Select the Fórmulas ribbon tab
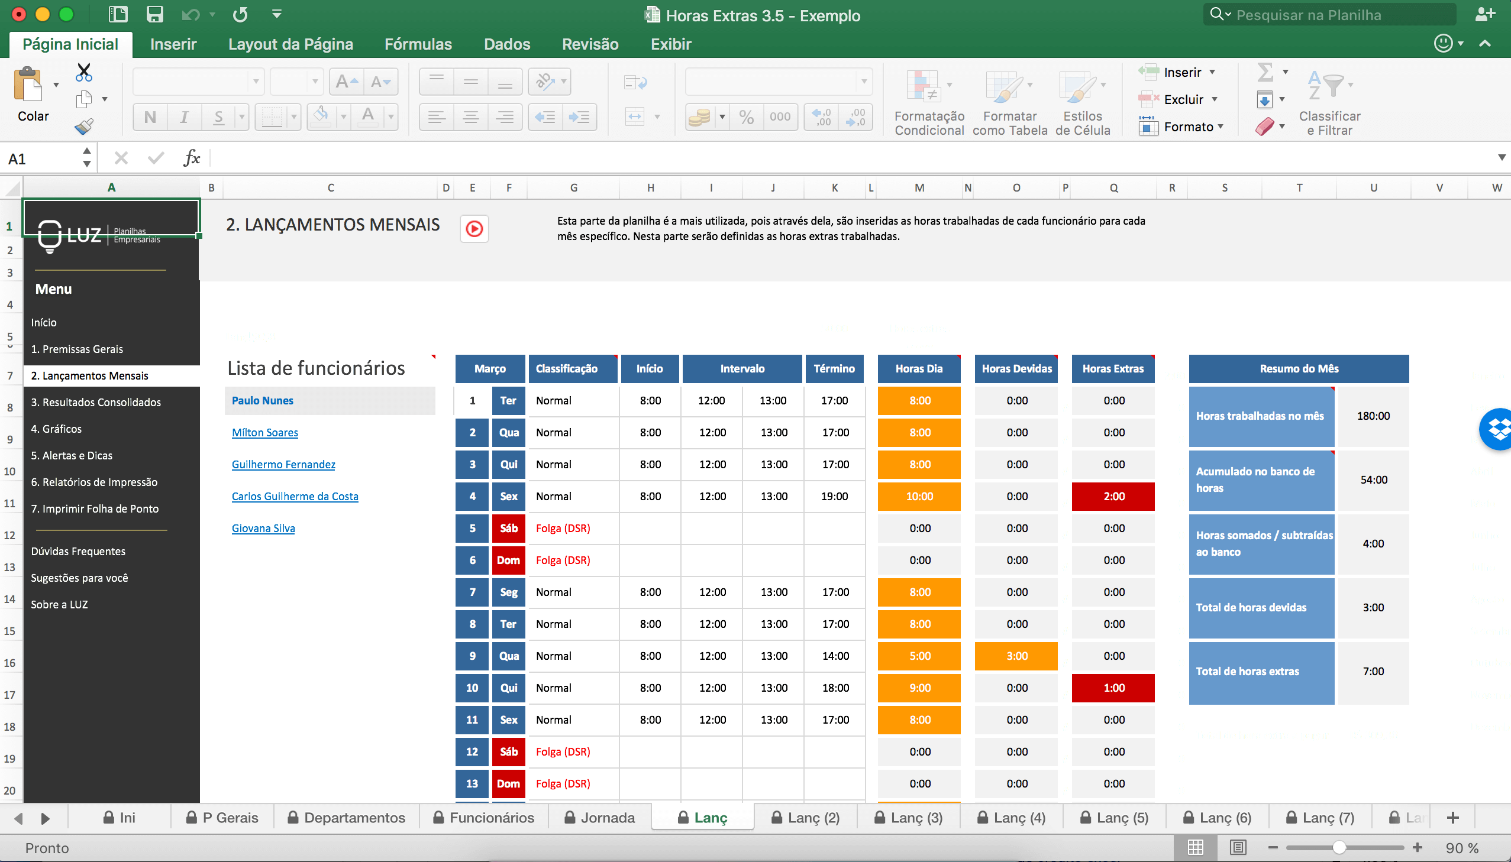The width and height of the screenshot is (1511, 862). coord(418,44)
